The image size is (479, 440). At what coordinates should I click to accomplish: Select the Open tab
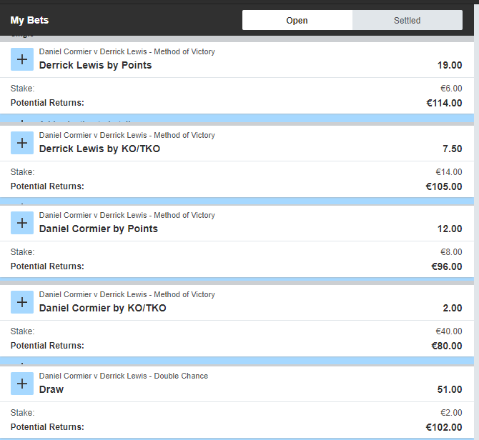click(297, 20)
